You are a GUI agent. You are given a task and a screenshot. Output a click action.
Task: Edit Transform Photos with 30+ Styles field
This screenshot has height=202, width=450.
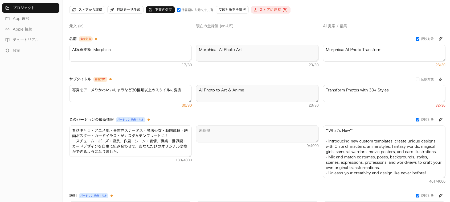384,94
